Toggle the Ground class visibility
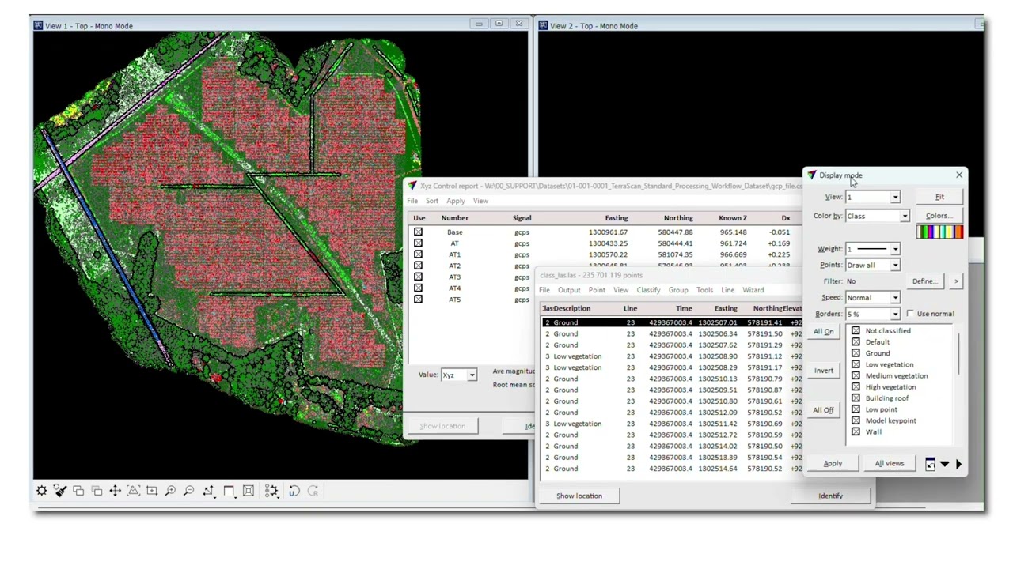This screenshot has height=569, width=1013. pos(856,353)
